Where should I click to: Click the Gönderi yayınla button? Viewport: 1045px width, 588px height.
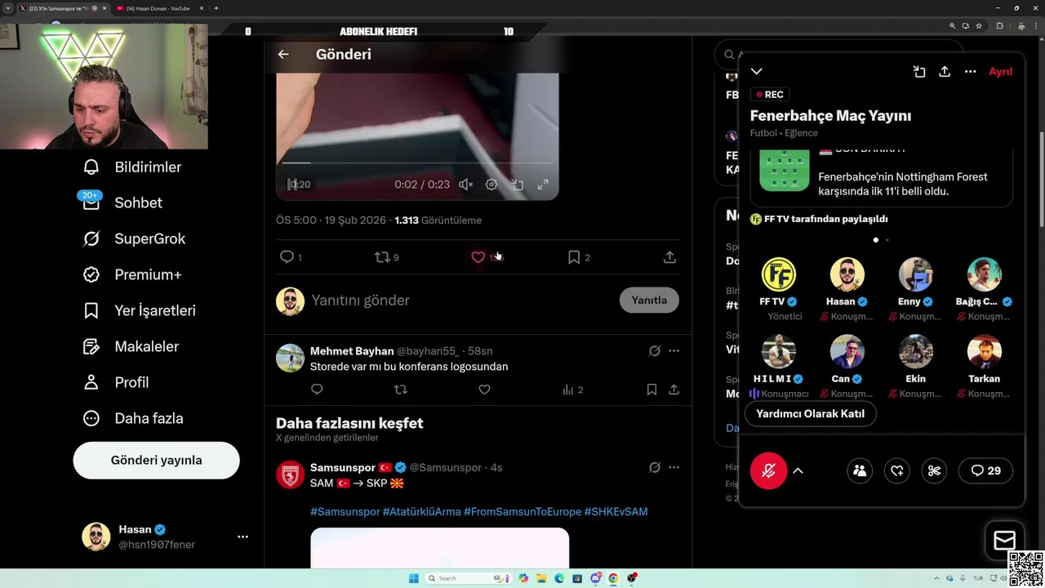[156, 460]
